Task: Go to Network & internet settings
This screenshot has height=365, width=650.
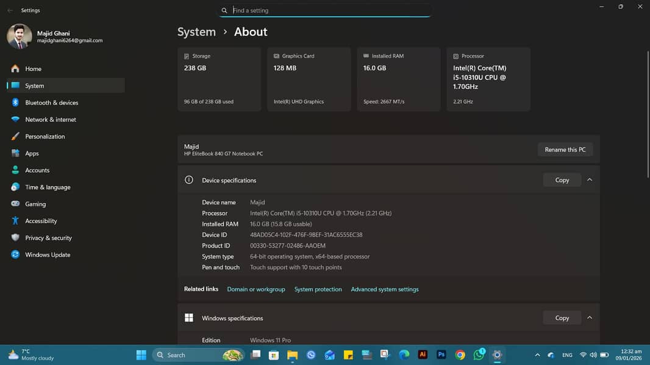Action: (x=51, y=120)
